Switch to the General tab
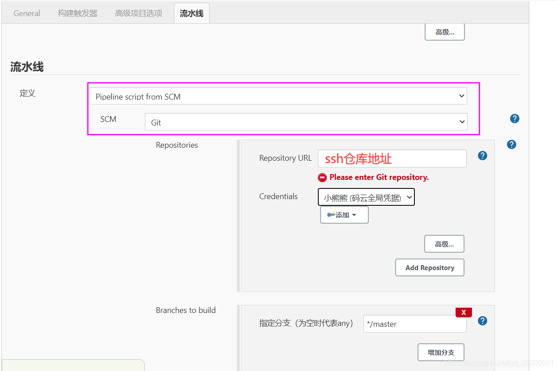 (26, 13)
